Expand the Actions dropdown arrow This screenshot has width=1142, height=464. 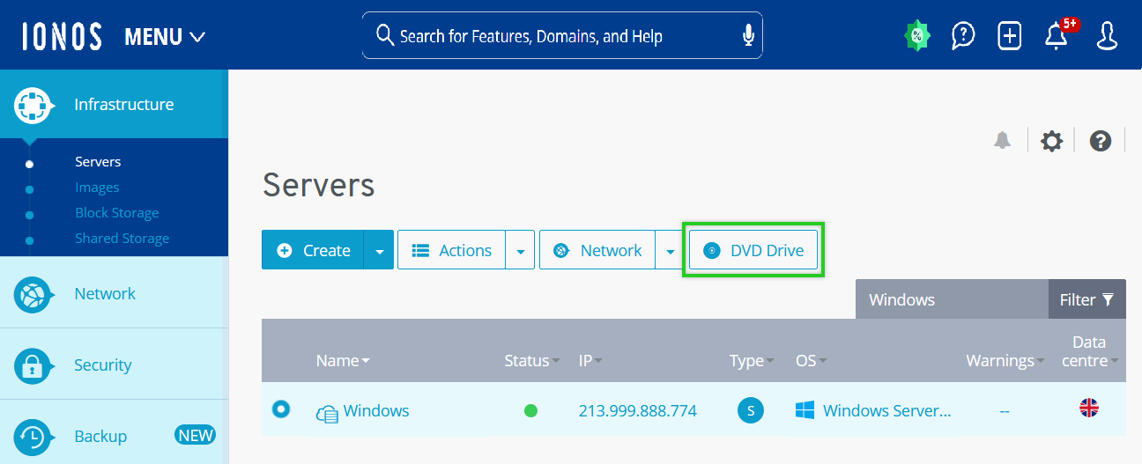520,251
